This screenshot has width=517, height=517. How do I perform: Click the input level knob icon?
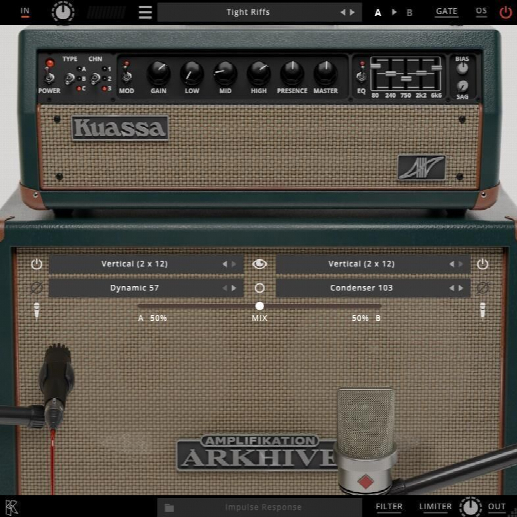pos(63,12)
